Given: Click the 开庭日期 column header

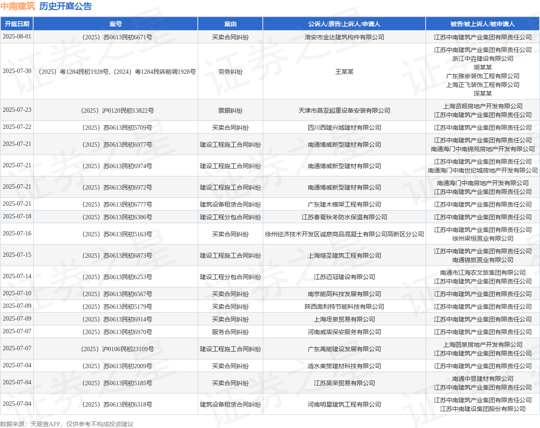Looking at the screenshot, I should tap(17, 24).
